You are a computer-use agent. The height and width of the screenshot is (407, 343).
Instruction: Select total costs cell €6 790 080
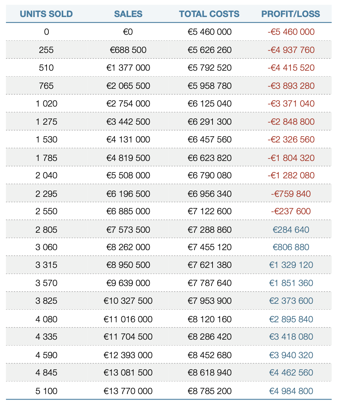coord(210,175)
